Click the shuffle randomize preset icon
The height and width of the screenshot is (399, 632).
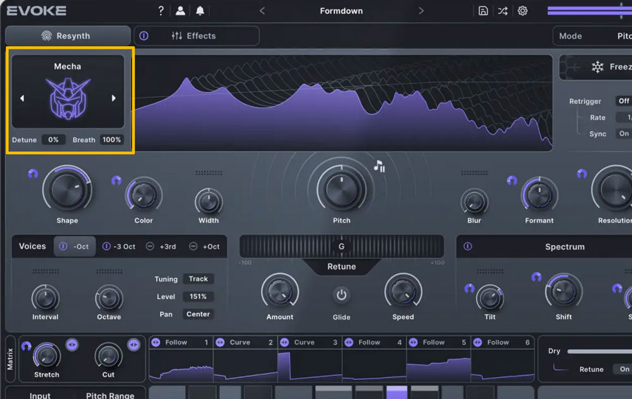tap(502, 11)
